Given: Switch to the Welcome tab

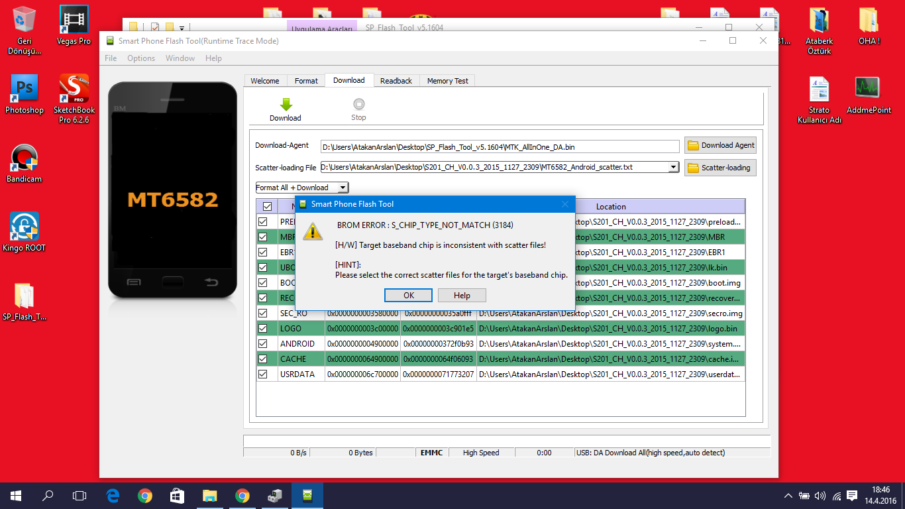Looking at the screenshot, I should click(x=265, y=81).
